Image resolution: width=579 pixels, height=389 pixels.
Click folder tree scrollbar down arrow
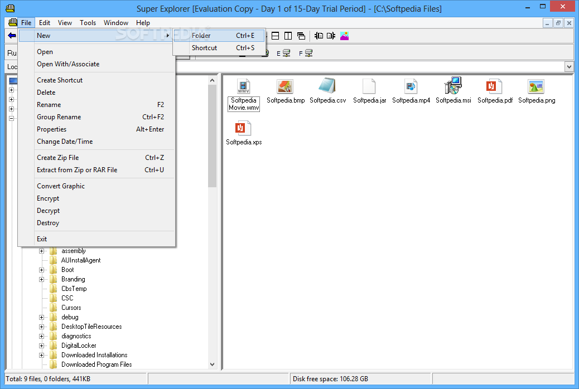point(212,364)
